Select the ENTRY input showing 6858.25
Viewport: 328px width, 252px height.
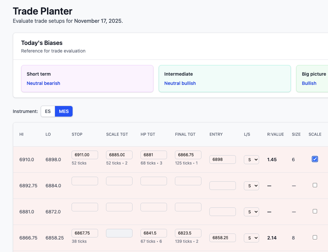(x=222, y=237)
